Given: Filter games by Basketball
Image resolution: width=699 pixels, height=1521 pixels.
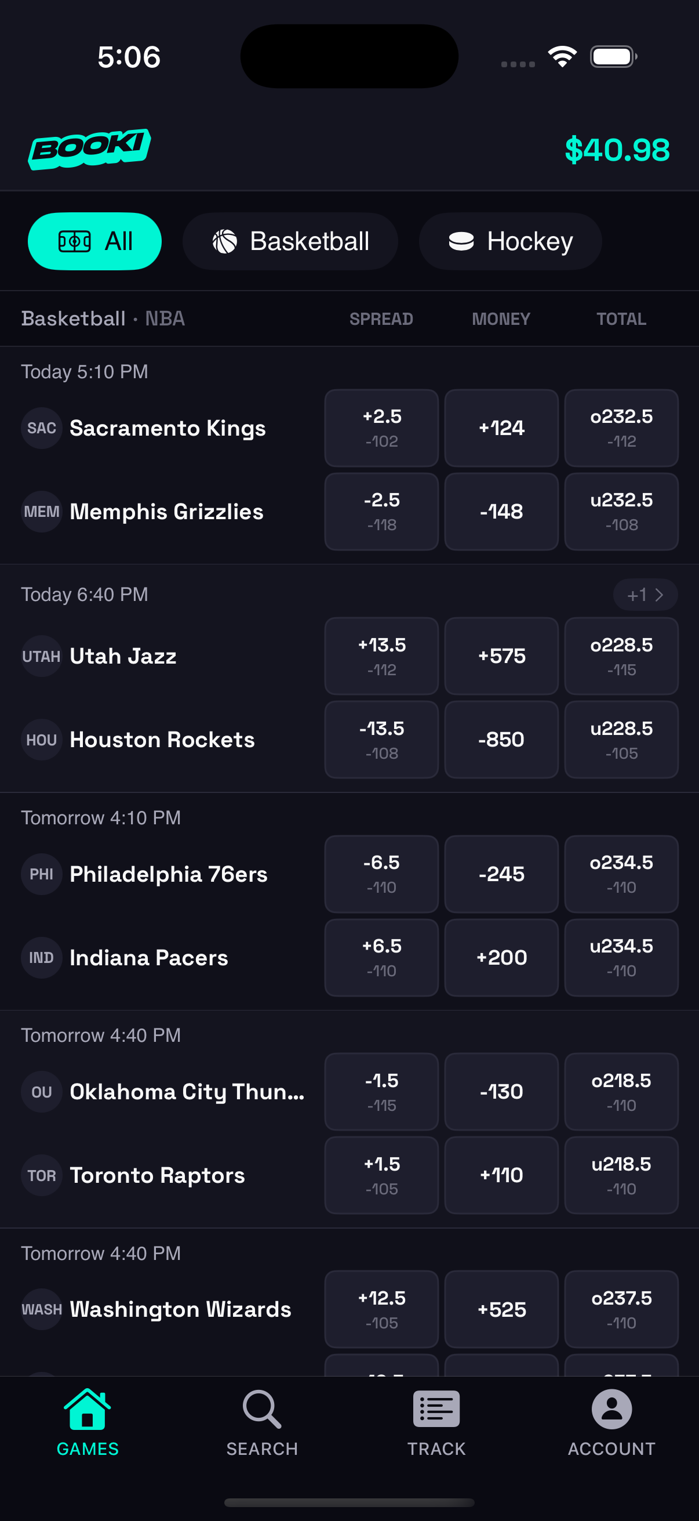Looking at the screenshot, I should coord(290,241).
